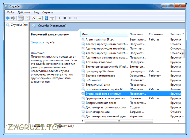Select the Браузер компьютеров service
Screen dimensions: 190x138
point(131,76)
